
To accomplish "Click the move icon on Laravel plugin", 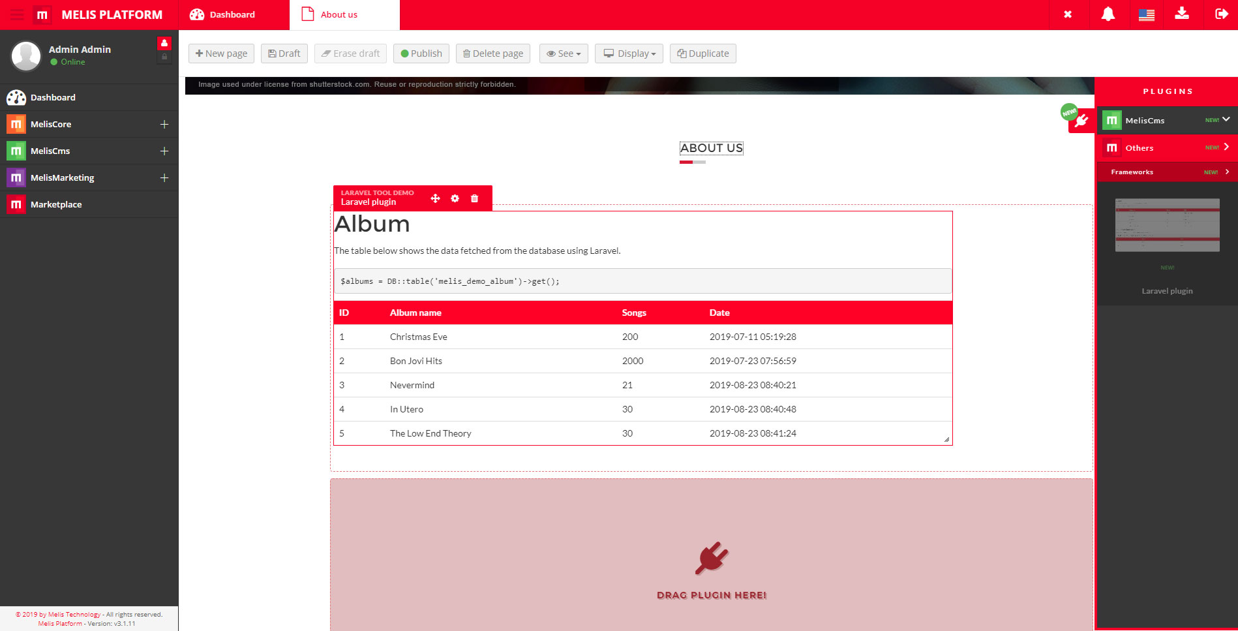I will pyautogui.click(x=435, y=198).
